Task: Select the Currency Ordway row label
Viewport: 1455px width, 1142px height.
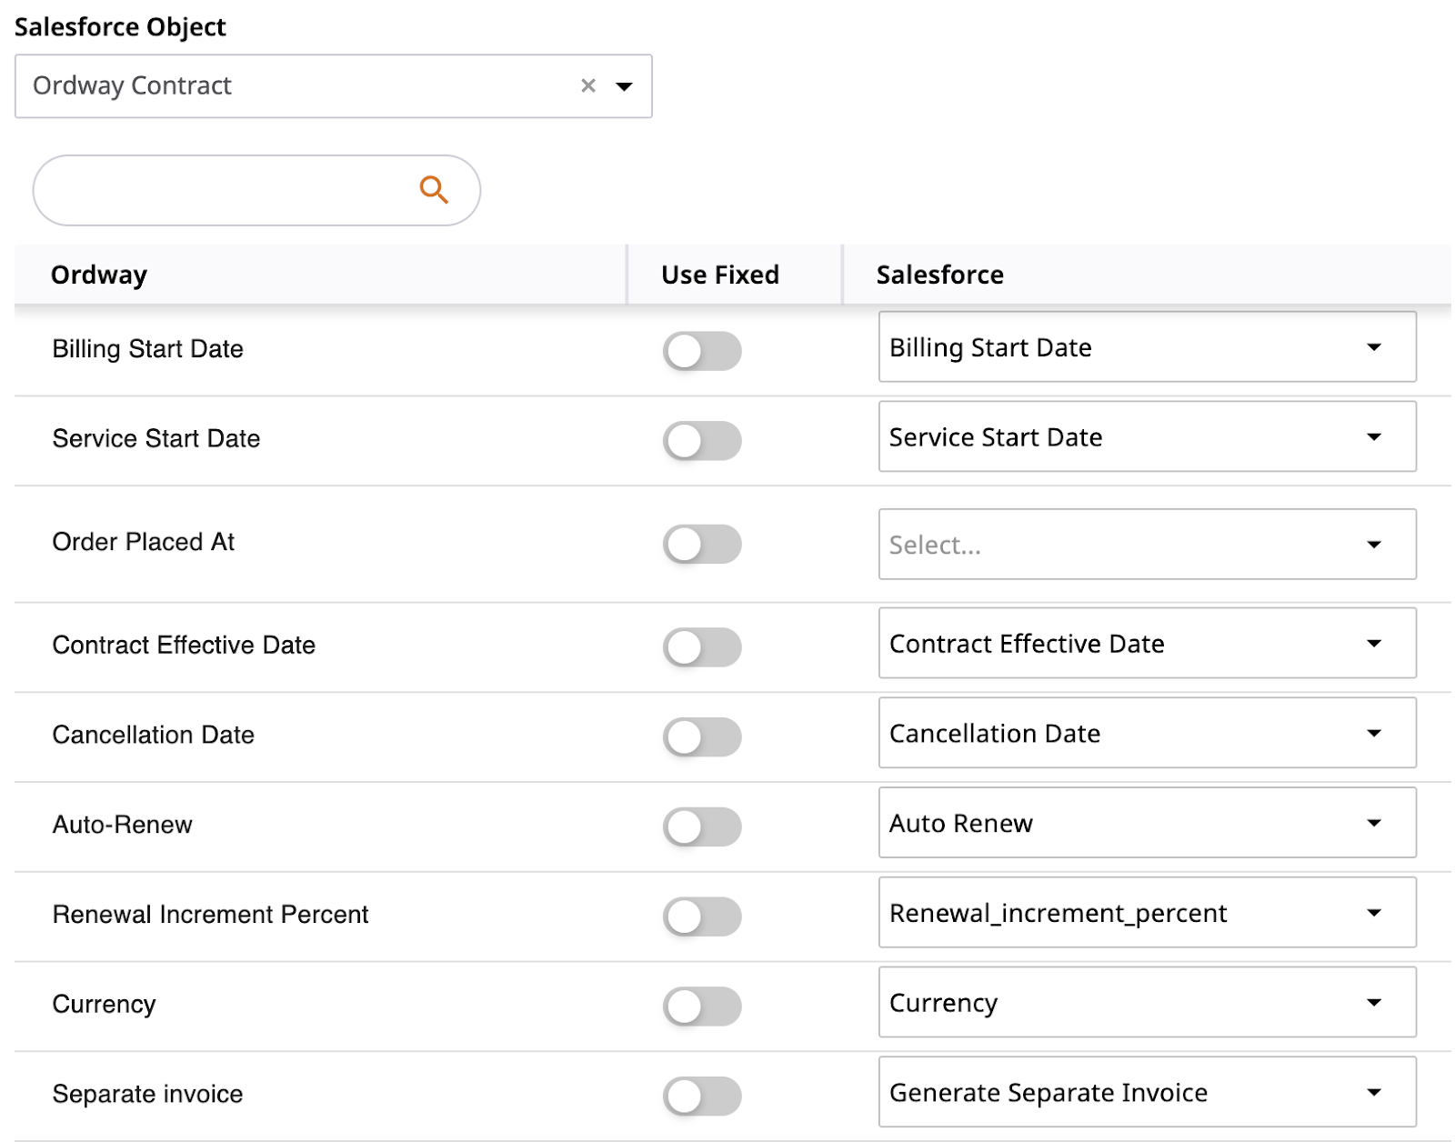Action: [105, 1004]
